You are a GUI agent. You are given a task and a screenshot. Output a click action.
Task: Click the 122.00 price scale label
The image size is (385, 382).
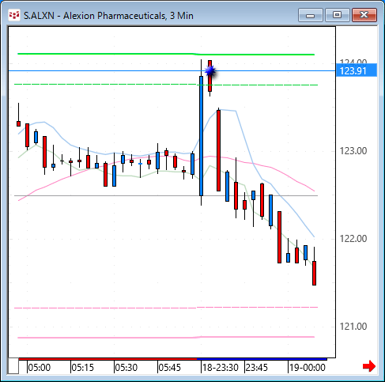coord(353,239)
